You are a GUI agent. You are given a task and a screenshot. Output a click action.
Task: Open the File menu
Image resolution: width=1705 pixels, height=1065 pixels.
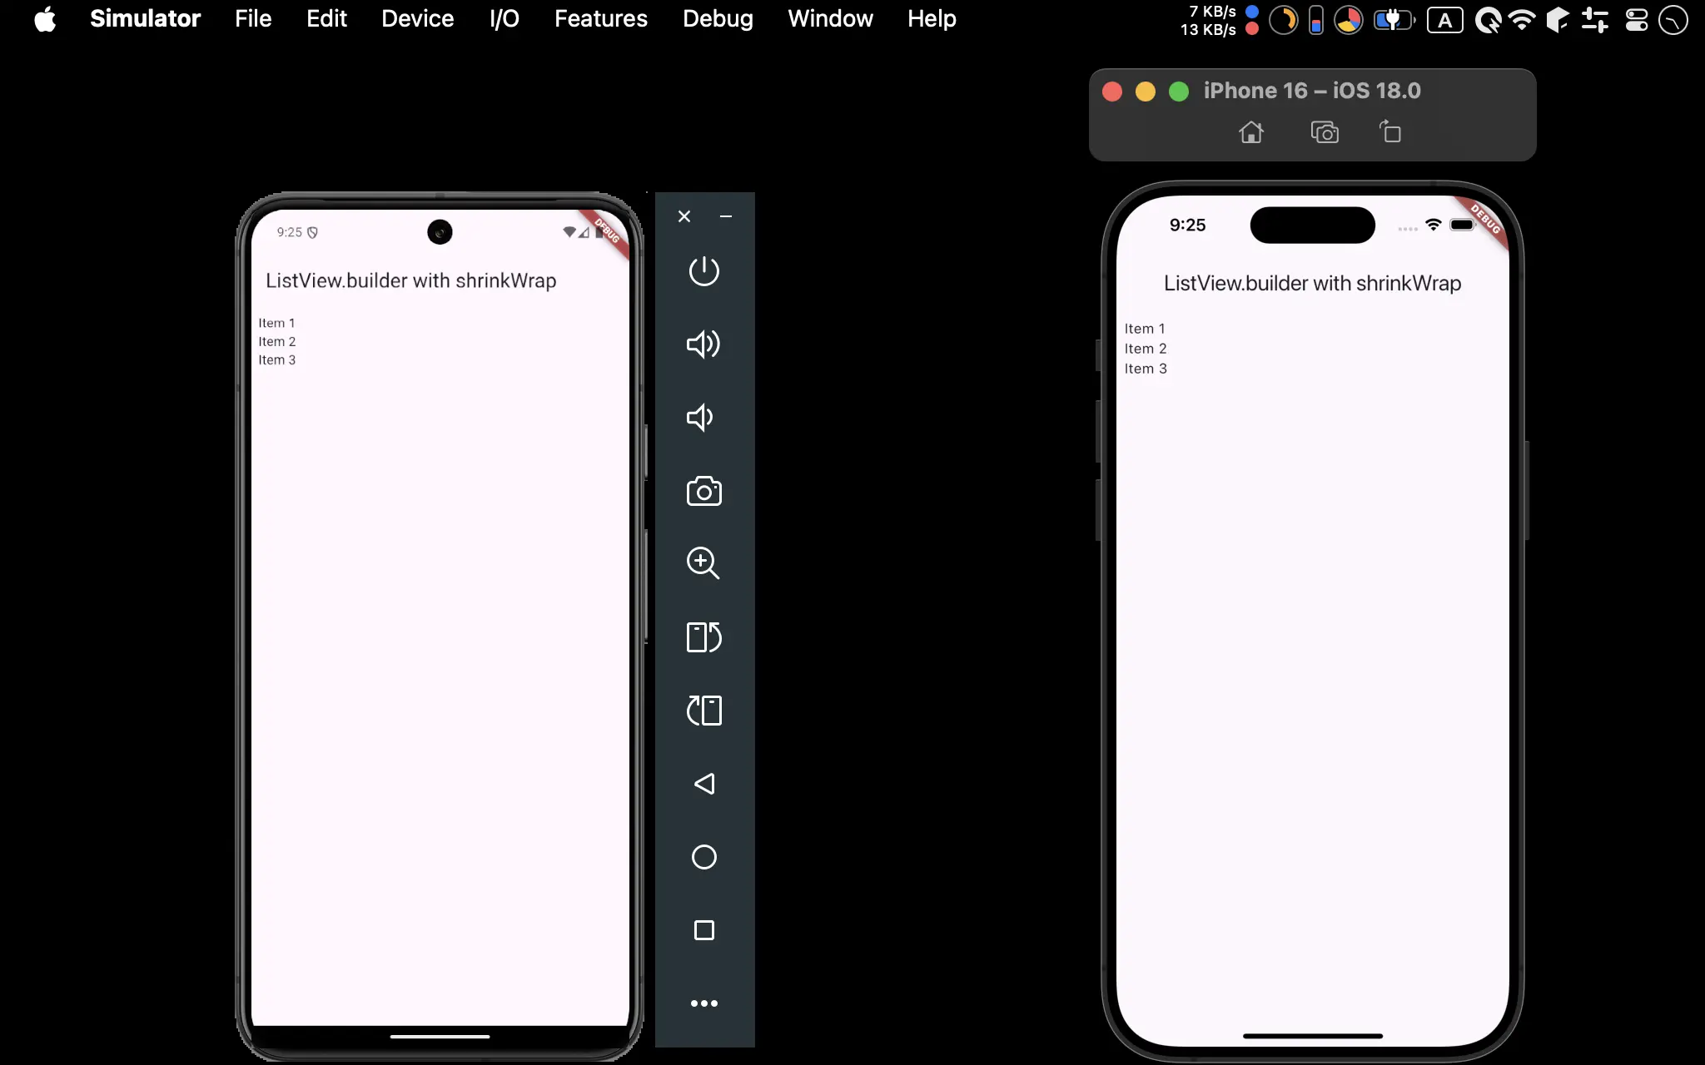point(253,18)
